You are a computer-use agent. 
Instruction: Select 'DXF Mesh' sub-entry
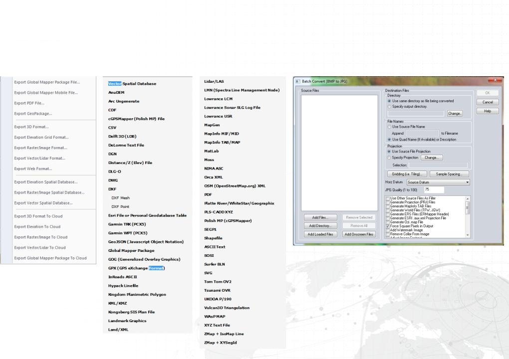click(x=120, y=198)
